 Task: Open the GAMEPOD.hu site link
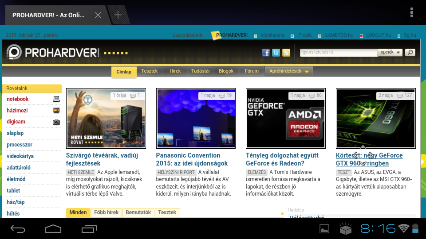[x=339, y=35]
